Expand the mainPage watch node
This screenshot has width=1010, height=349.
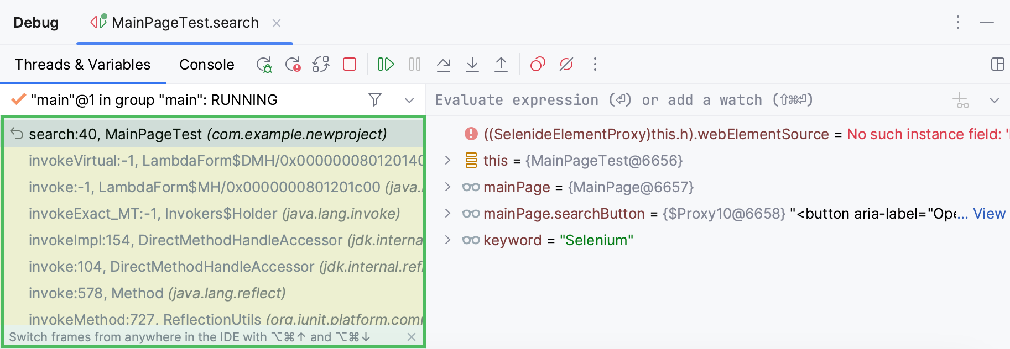(x=448, y=187)
